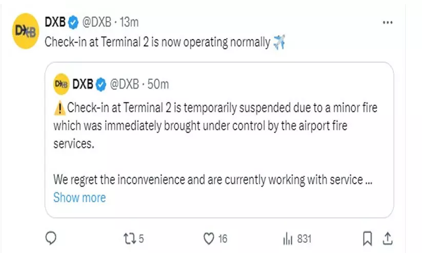Click the large yellow DXB profile avatar

pyautogui.click(x=25, y=32)
